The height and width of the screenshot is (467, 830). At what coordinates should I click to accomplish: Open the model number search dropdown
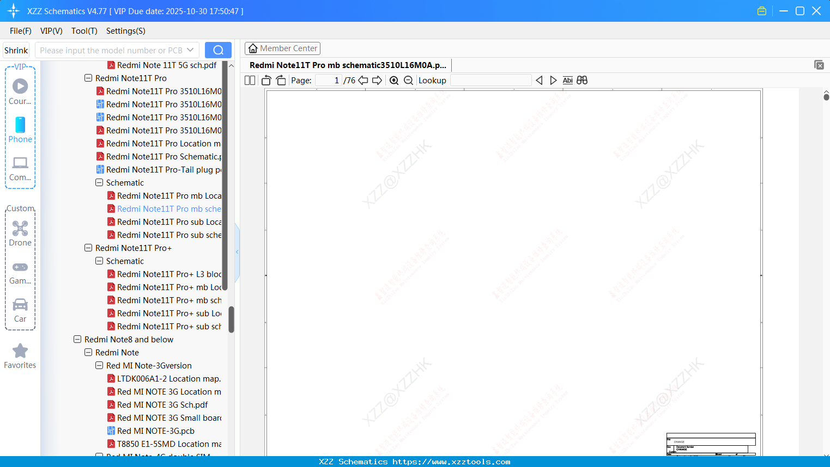pos(190,50)
